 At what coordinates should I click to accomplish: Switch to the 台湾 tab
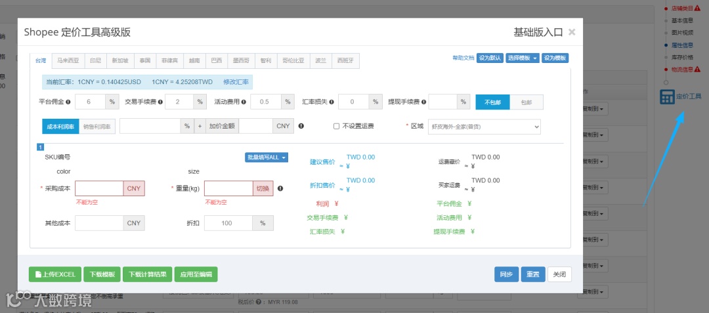41,60
